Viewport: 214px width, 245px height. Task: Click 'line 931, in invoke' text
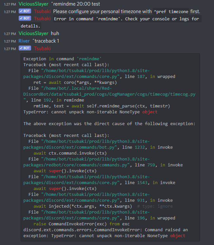tap(149, 200)
